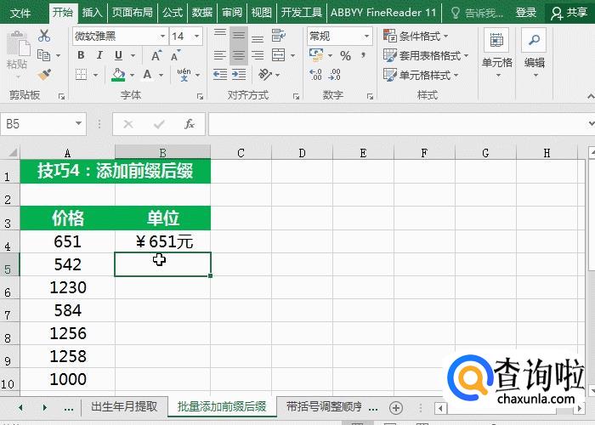Open the 出生年月提取 sheet tab
Image resolution: width=595 pixels, height=425 pixels.
(x=124, y=407)
